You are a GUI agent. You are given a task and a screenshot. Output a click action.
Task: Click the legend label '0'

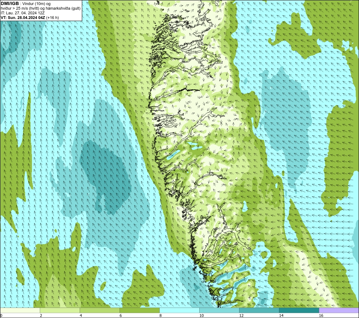click(1, 316)
